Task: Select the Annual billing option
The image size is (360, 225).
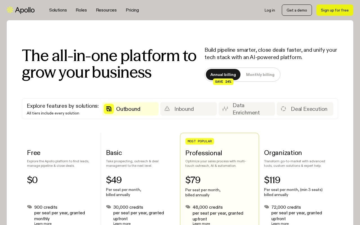Action: (223, 75)
